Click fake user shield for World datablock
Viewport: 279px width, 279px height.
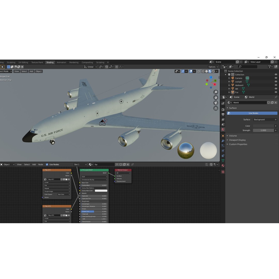[x=268, y=103]
